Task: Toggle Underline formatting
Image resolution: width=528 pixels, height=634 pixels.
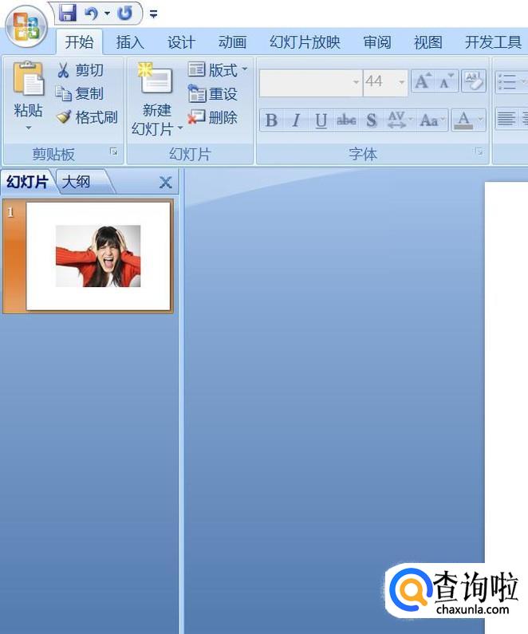Action: click(x=321, y=120)
